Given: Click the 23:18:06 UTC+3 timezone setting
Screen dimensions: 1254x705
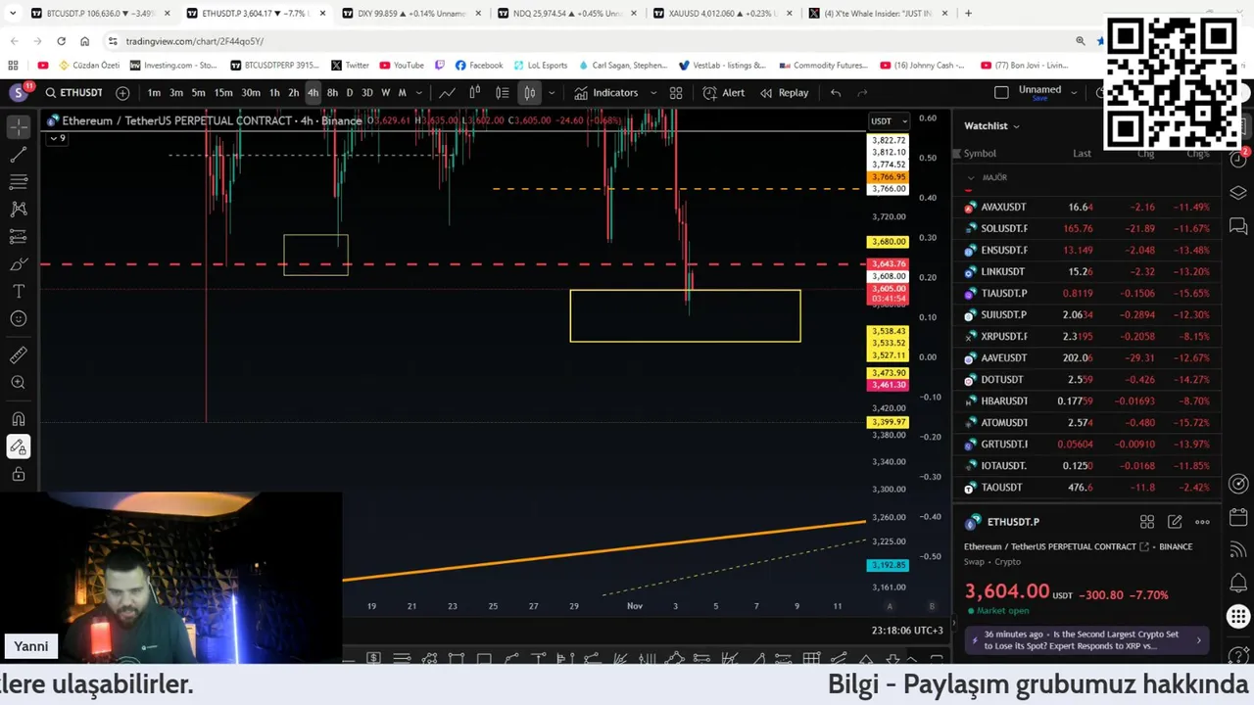Looking at the screenshot, I should (907, 631).
